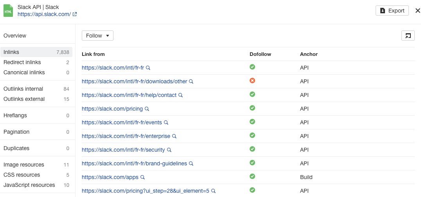Click the popout window icon above the table
421x197 pixels.
(408, 36)
